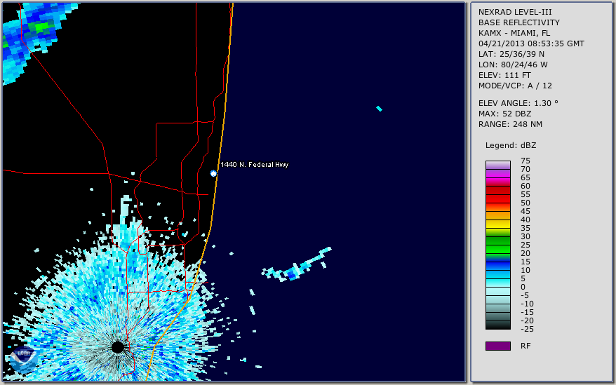Screen dimensions: 616x385
Task: Select the "LAT: 25/36/39 N" line
Action: (511, 54)
